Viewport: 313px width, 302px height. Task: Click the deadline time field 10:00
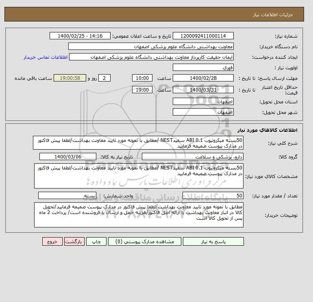(142, 78)
